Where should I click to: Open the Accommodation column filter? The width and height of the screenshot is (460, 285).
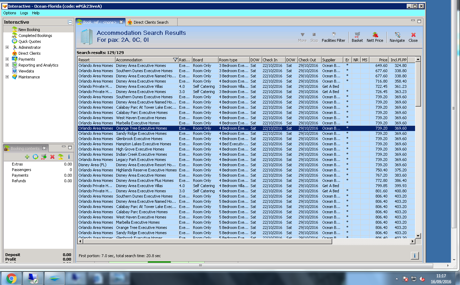click(x=175, y=60)
